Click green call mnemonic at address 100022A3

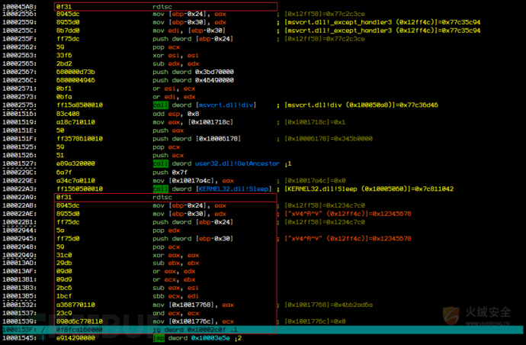160,189
